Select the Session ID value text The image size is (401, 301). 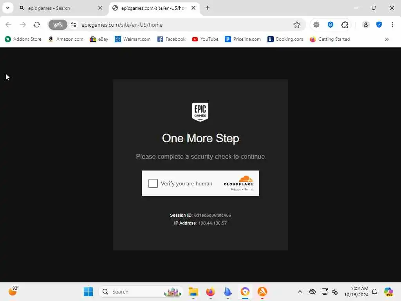(213, 215)
